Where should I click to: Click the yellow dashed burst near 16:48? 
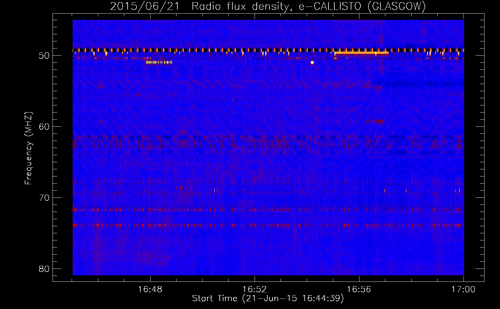tap(159, 62)
